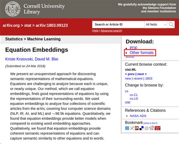Bookmark with the Digg icon
This screenshot has height=144, width=179.
coord(147,128)
